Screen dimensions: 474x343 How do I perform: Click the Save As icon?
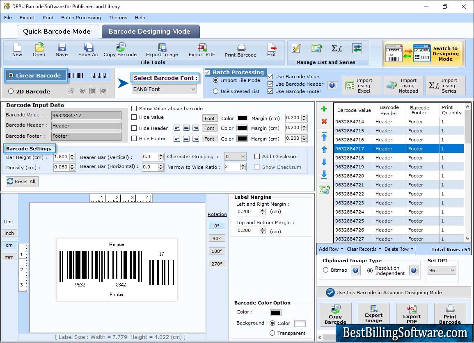coord(88,50)
